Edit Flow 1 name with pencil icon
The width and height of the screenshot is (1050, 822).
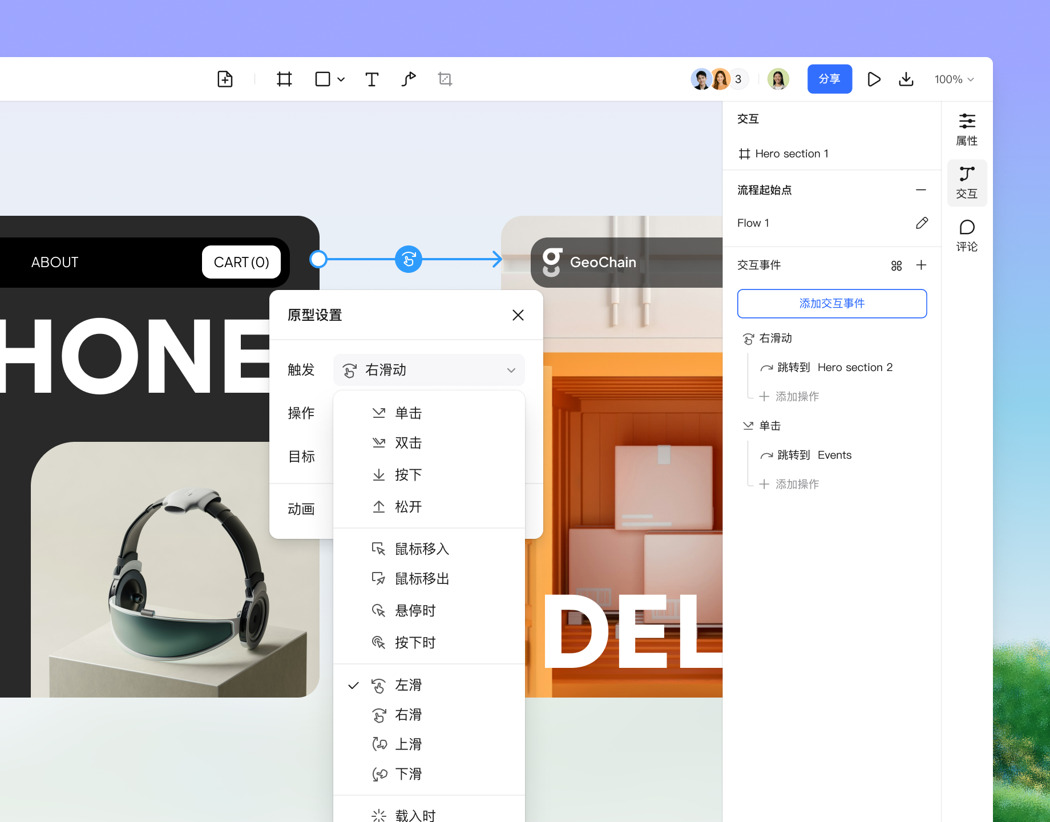(x=922, y=223)
